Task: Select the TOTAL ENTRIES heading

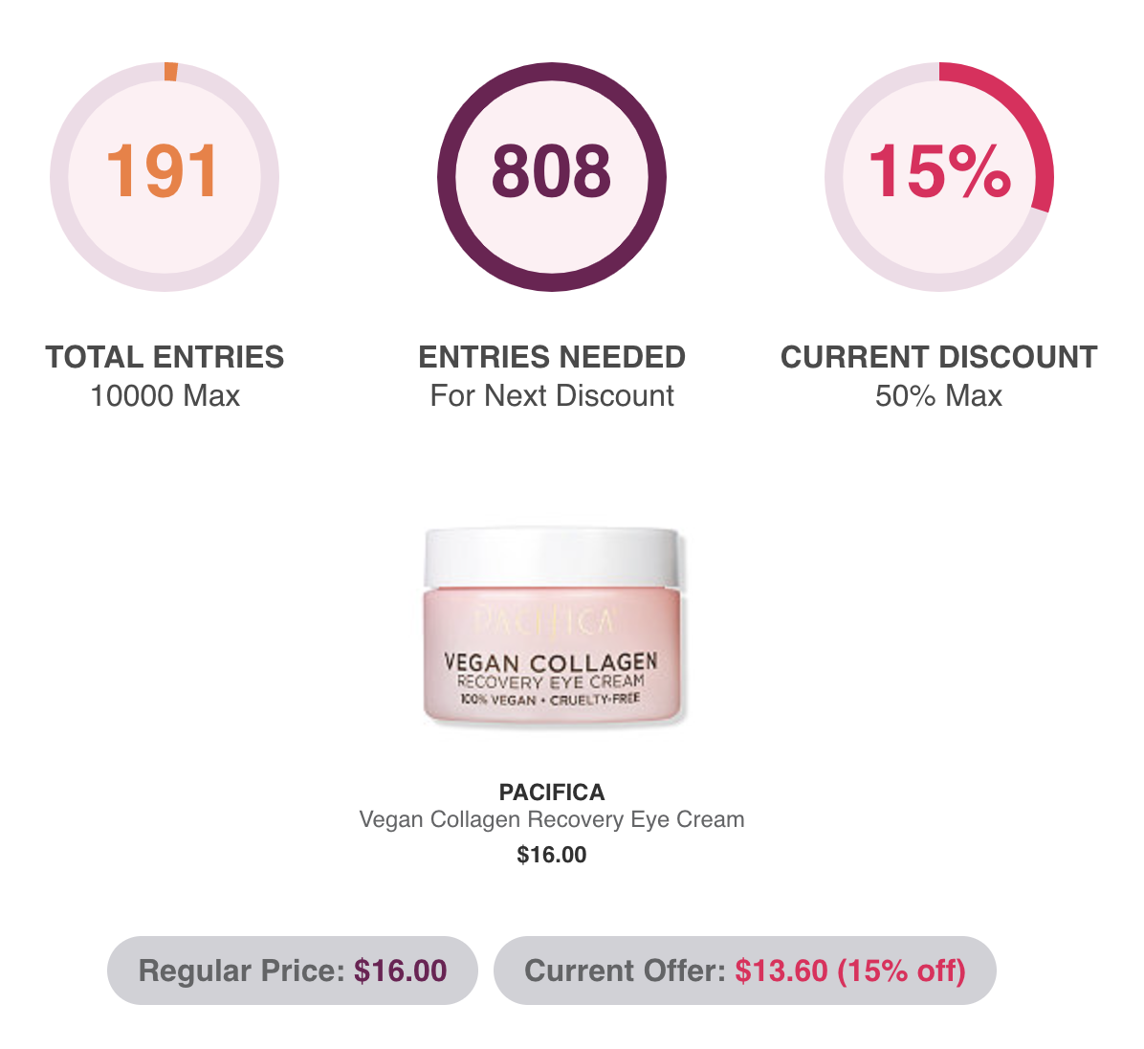Action: point(165,357)
